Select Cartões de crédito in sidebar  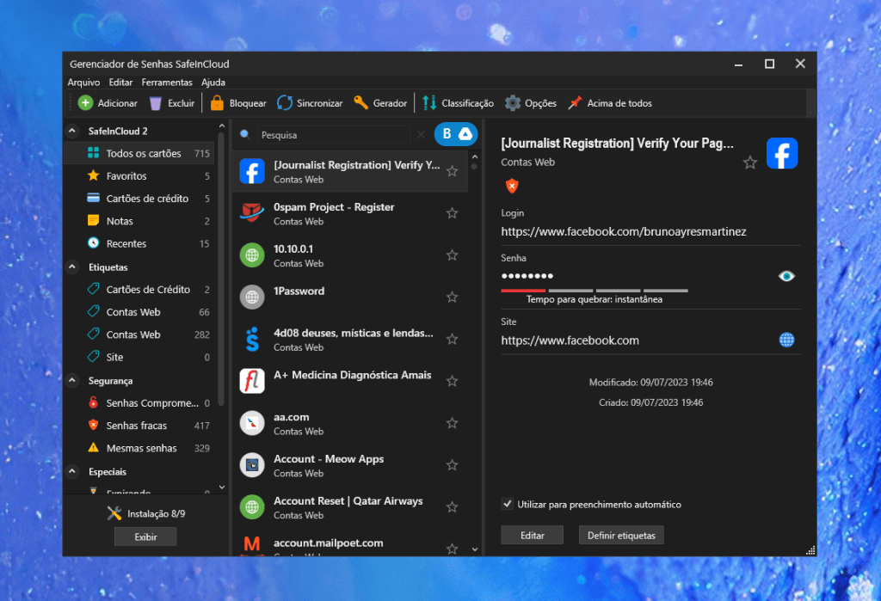[x=139, y=199]
